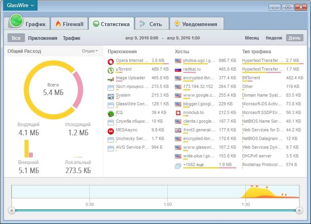Open the Firewall tab
The height and width of the screenshot is (224, 311).
tap(69, 24)
